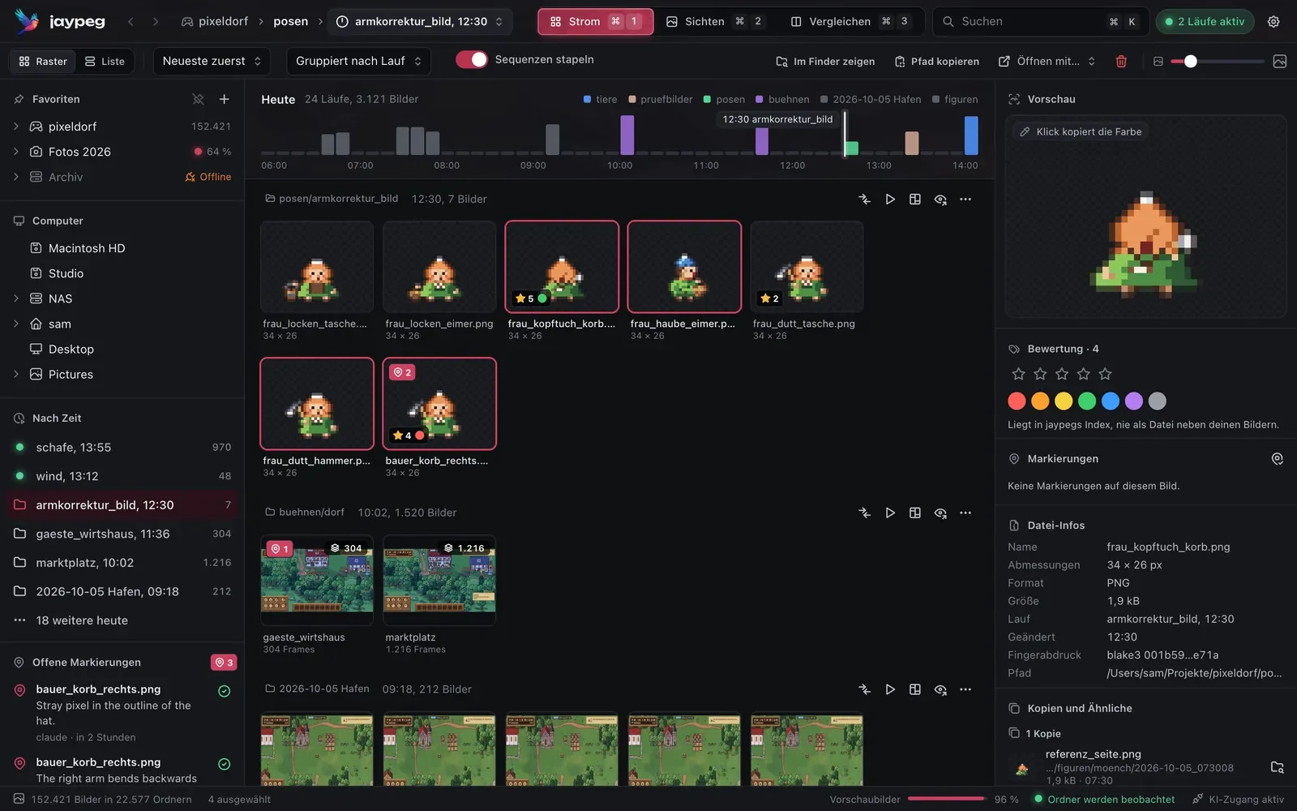The width and height of the screenshot is (1297, 811).
Task: Click the compare arrows icon for 2026-10-05 Hafen
Action: click(865, 689)
